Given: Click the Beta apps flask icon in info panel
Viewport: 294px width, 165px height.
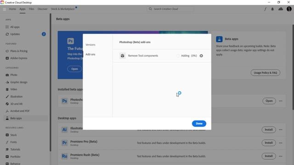Looking at the screenshot, I should pyautogui.click(x=219, y=39).
